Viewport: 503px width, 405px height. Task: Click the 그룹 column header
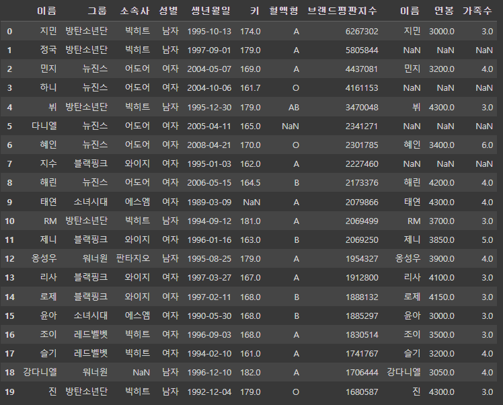click(x=98, y=11)
